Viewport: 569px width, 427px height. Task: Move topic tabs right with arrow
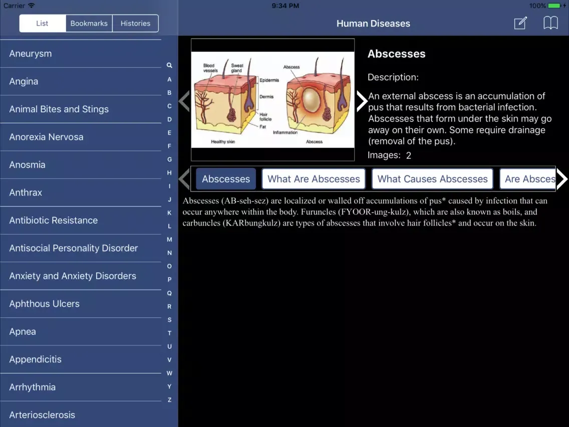tap(562, 178)
